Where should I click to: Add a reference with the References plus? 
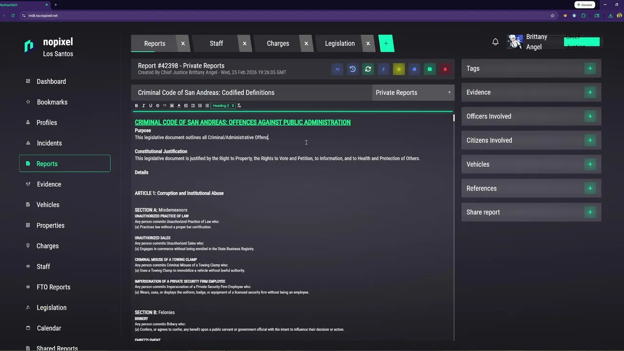click(590, 188)
